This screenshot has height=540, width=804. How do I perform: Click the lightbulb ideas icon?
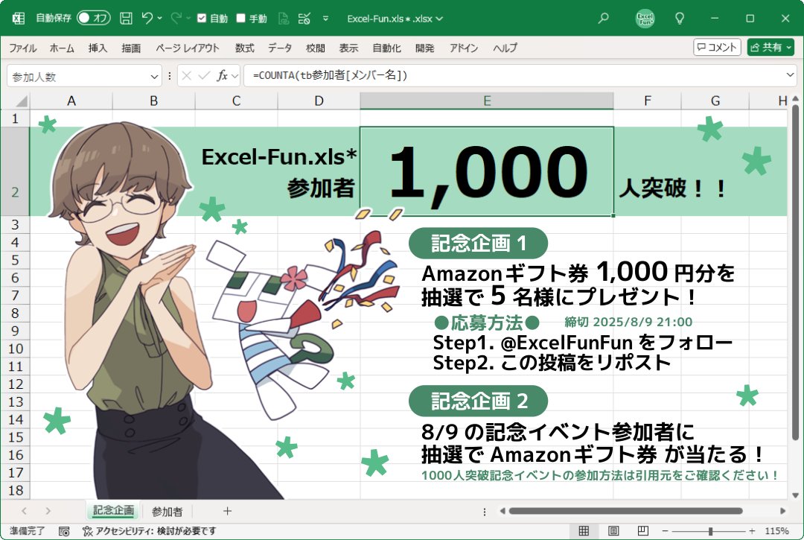pos(680,19)
